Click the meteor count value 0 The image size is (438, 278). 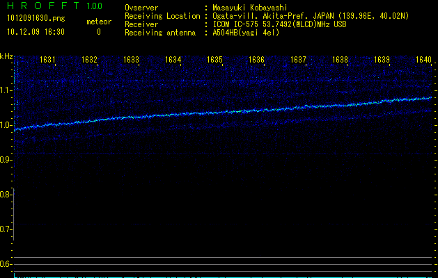(x=98, y=32)
